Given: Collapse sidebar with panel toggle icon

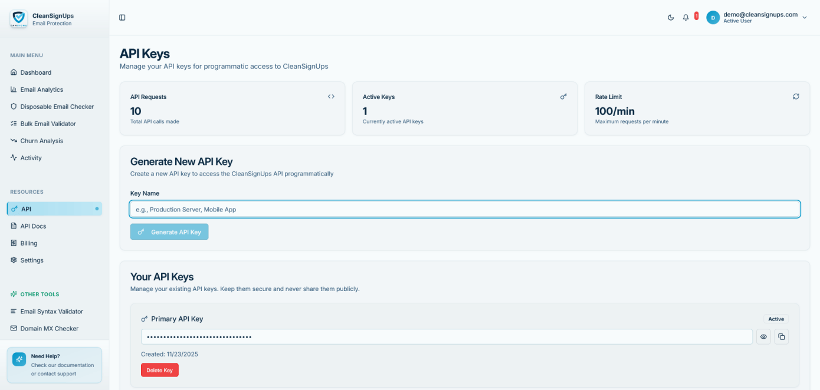Looking at the screenshot, I should [122, 18].
